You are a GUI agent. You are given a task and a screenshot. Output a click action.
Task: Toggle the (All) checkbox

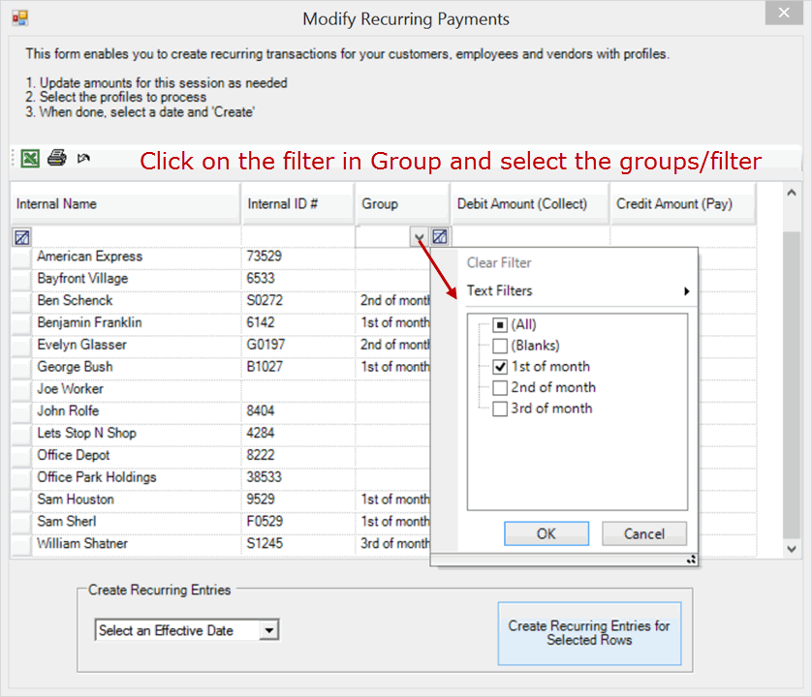500,325
